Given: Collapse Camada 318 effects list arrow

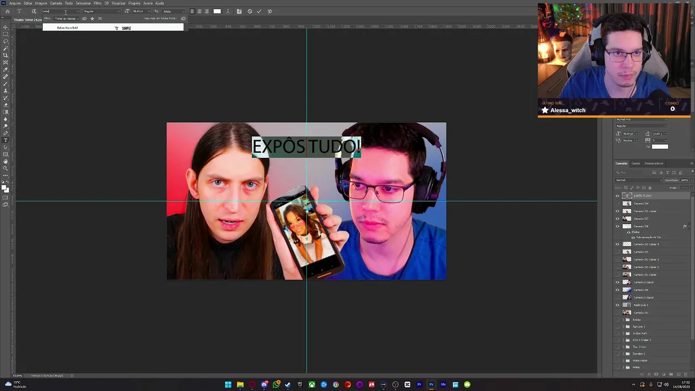Looking at the screenshot, I should 690,226.
